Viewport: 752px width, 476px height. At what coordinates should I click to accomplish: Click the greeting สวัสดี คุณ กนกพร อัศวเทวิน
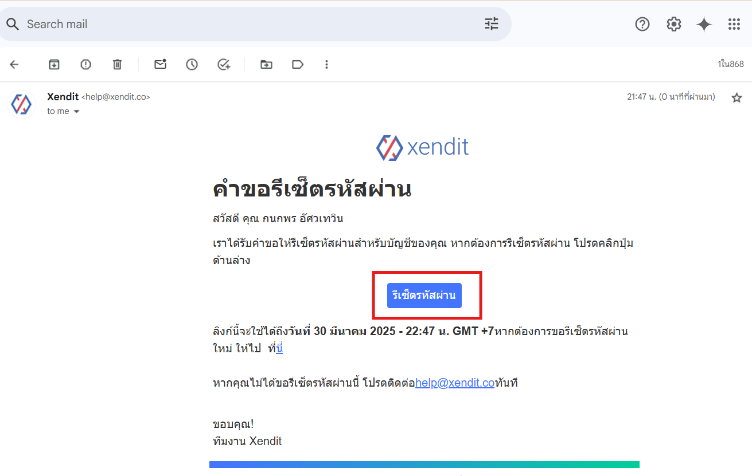coord(278,218)
